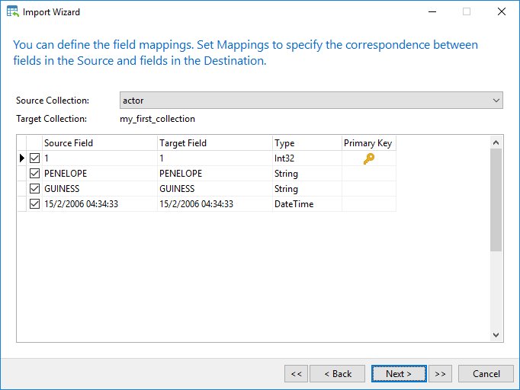The height and width of the screenshot is (390, 520).
Task: Click the Next > button
Action: [399, 374]
